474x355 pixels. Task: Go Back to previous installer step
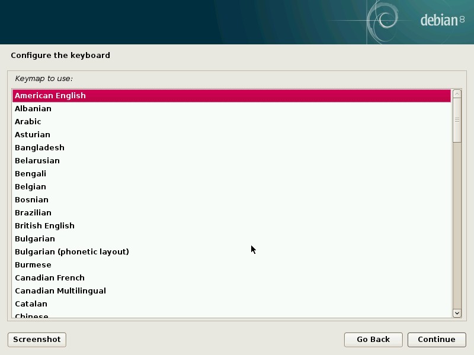click(x=373, y=340)
